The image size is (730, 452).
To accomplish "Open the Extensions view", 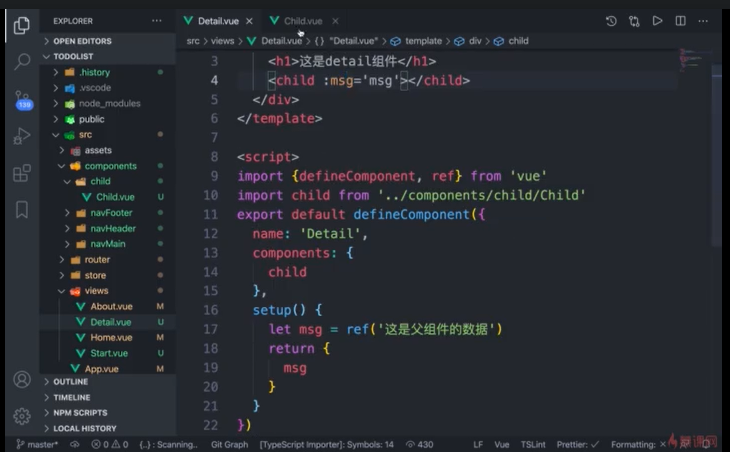I will pyautogui.click(x=22, y=173).
